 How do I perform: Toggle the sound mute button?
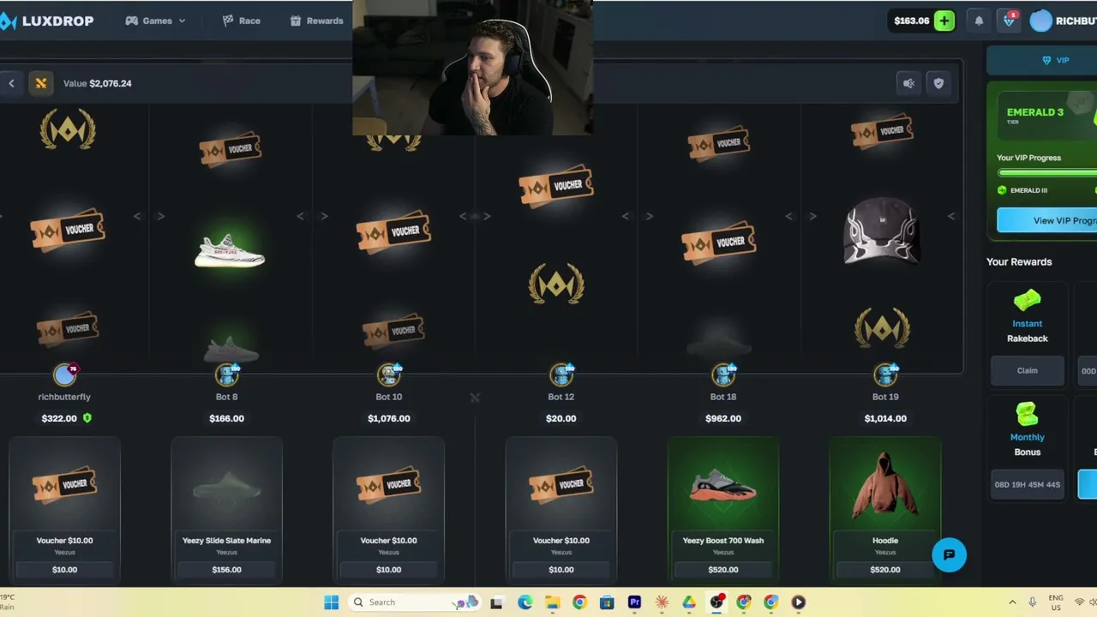click(909, 83)
